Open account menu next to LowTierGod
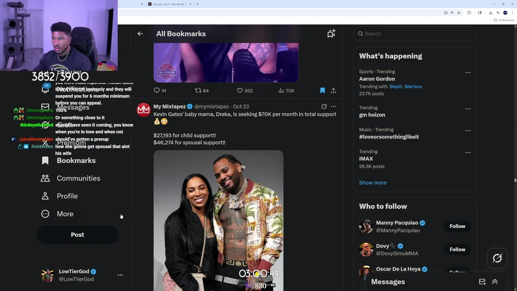This screenshot has width=517, height=291. 120,275
